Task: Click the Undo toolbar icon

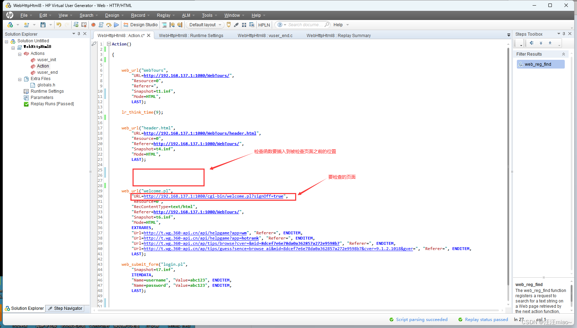Action: [x=59, y=25]
